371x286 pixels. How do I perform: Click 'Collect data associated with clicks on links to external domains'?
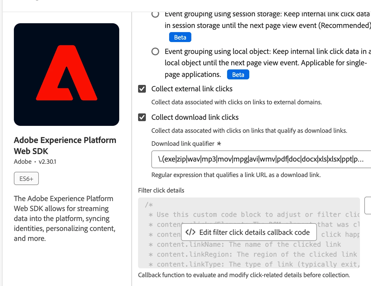coord(237,102)
